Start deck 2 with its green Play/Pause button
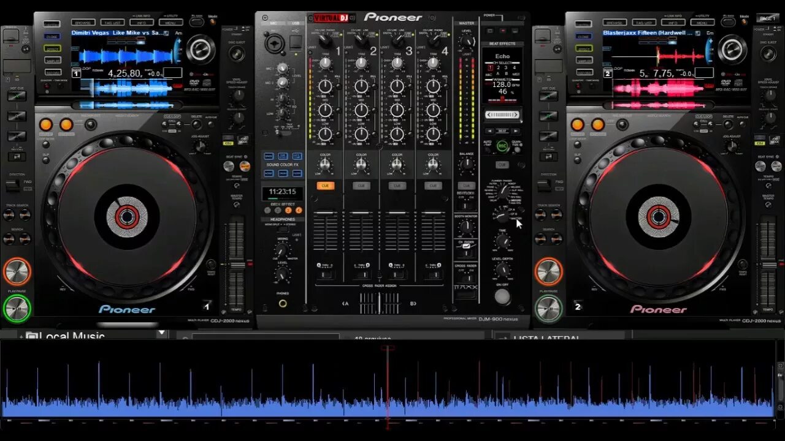Screen dimensions: 785x441 click(548, 309)
